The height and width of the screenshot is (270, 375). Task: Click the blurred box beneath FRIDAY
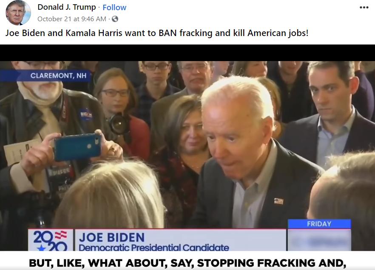point(319,240)
